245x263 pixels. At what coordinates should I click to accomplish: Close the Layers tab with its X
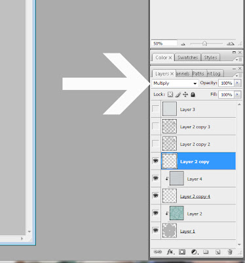point(172,74)
